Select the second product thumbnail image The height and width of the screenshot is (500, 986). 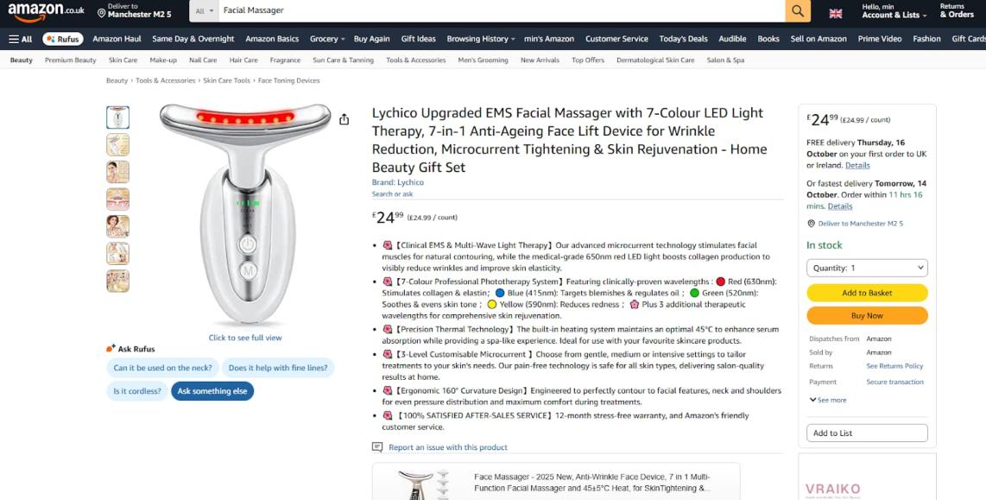click(x=117, y=145)
